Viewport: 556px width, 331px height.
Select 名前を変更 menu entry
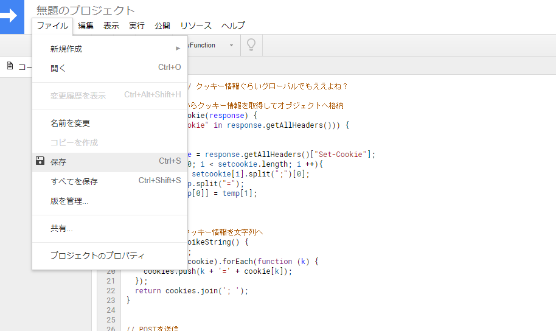click(x=70, y=123)
